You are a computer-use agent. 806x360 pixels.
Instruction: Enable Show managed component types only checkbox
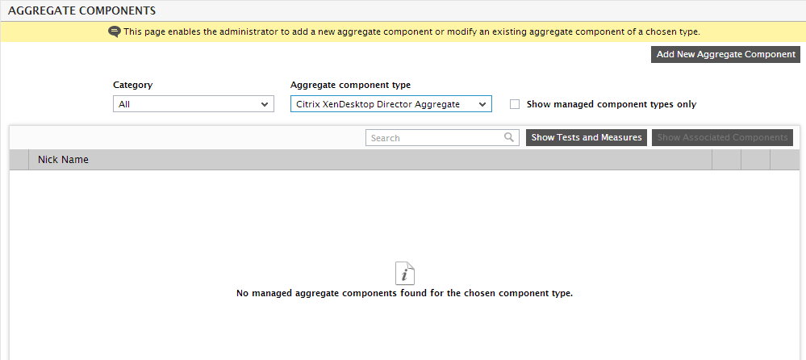click(515, 104)
